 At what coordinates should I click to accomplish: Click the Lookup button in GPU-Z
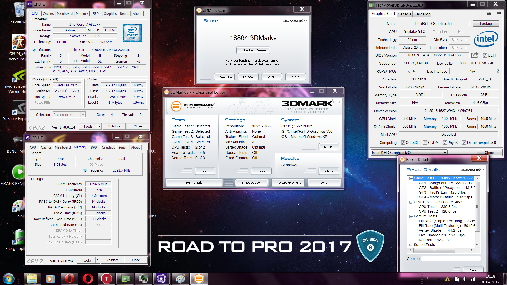pyautogui.click(x=486, y=23)
